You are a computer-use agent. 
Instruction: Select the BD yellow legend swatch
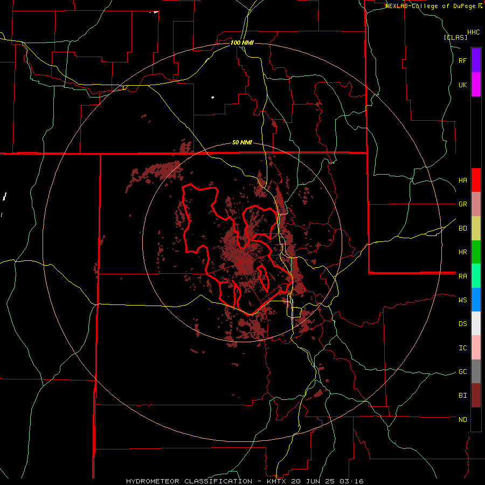476,228
